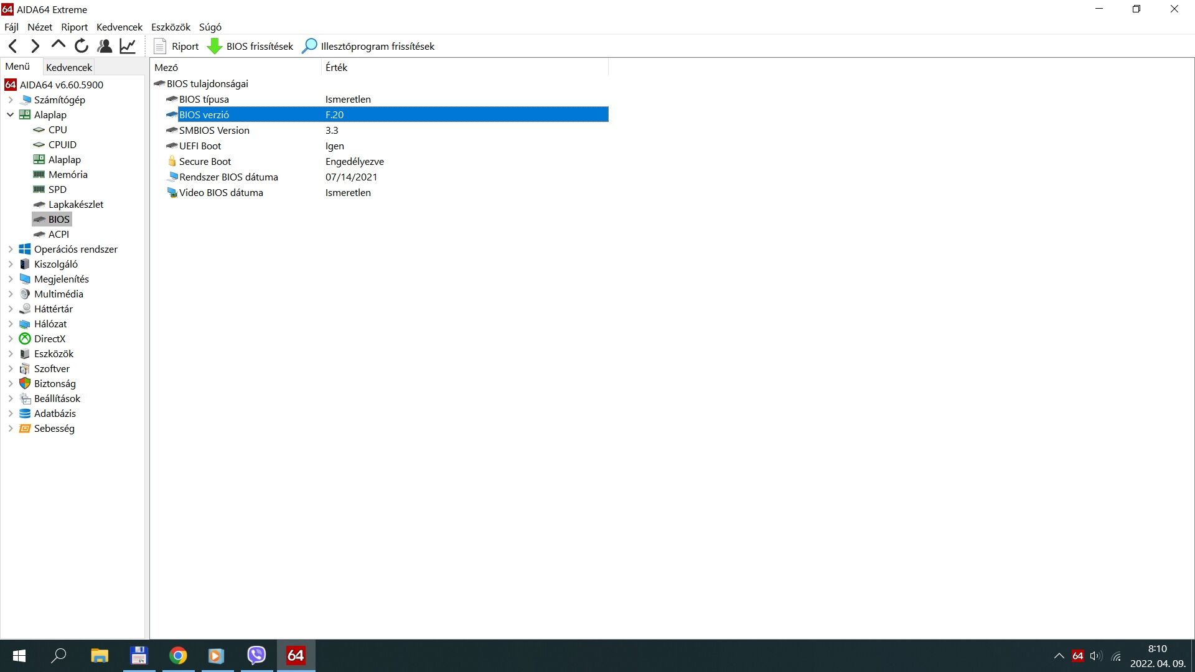Select the Memória module icon in the tree
This screenshot has width=1195, height=672.
(x=39, y=174)
